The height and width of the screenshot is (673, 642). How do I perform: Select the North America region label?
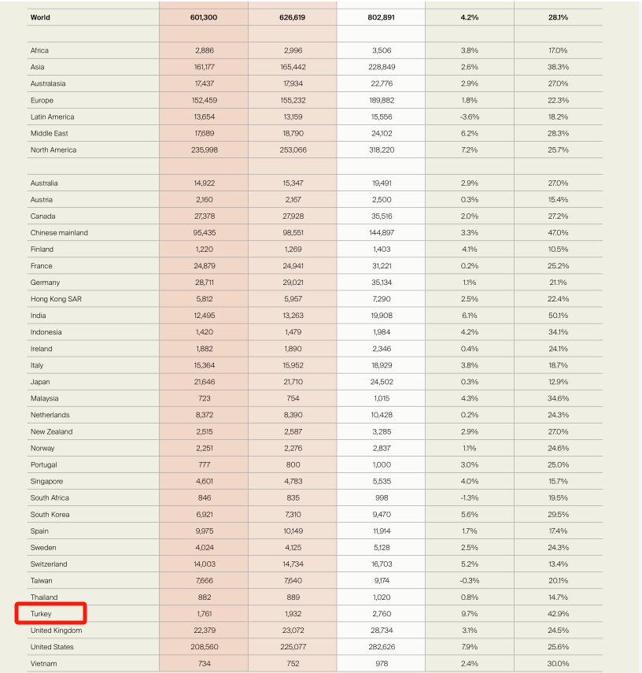click(53, 150)
